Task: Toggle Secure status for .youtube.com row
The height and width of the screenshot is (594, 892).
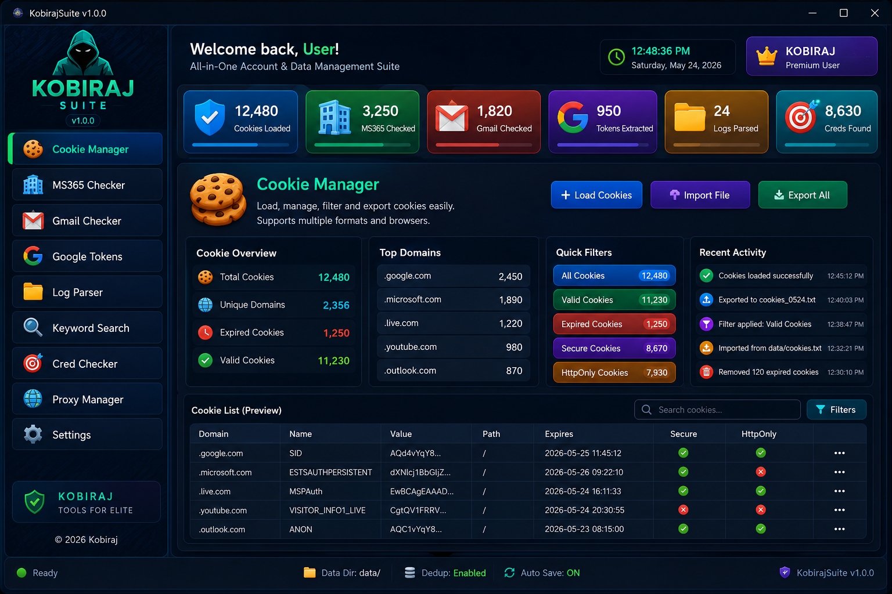Action: [684, 510]
